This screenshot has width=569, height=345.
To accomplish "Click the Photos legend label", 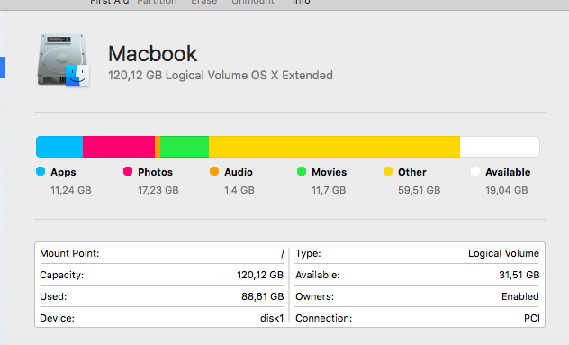I will [156, 172].
